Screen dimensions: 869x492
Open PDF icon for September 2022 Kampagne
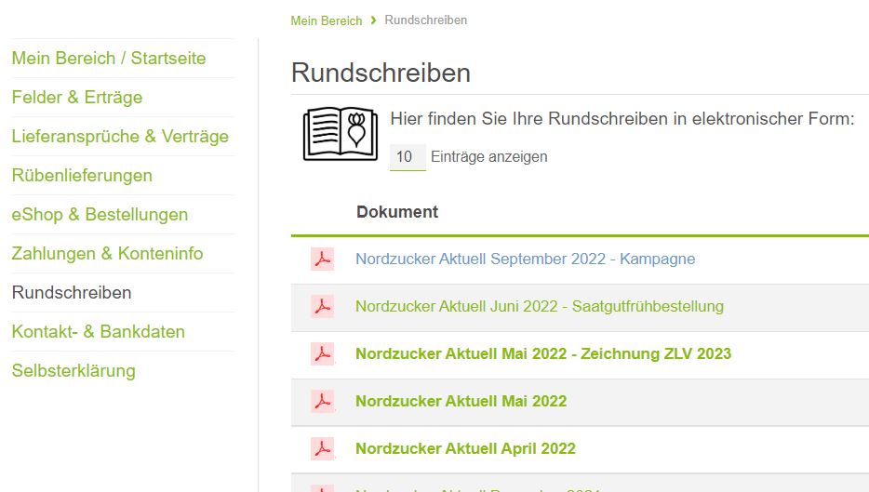point(323,259)
